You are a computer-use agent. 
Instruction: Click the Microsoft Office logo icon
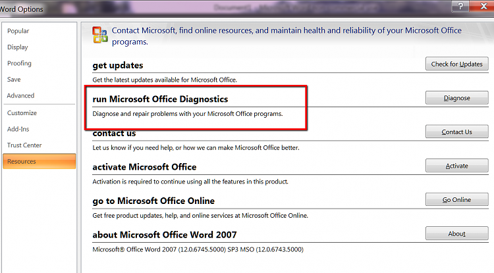[x=100, y=35]
